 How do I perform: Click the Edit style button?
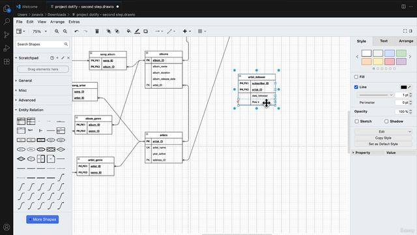383,132
